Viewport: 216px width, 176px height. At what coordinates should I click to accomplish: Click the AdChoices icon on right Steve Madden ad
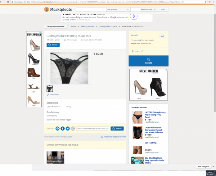[167, 70]
